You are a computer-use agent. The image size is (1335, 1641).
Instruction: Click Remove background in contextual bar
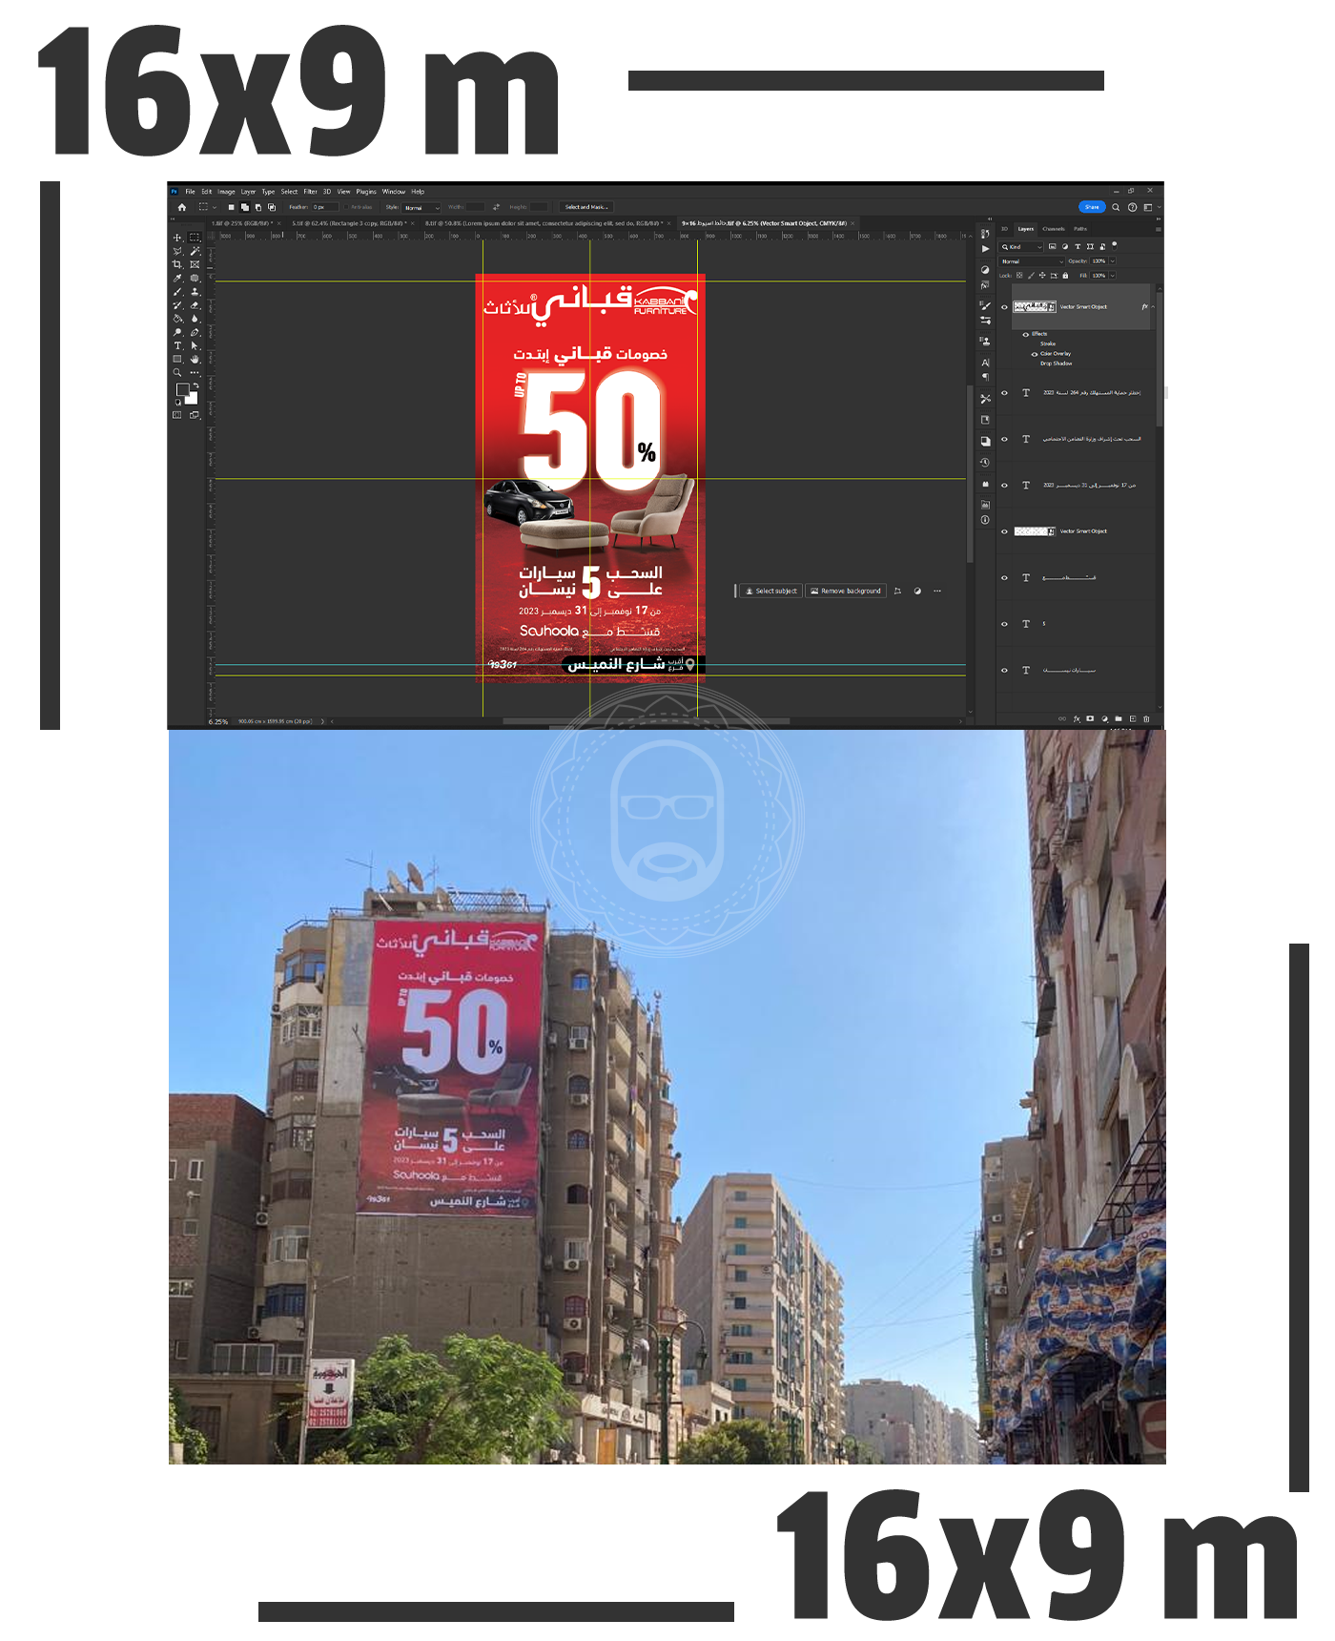pyautogui.click(x=846, y=591)
